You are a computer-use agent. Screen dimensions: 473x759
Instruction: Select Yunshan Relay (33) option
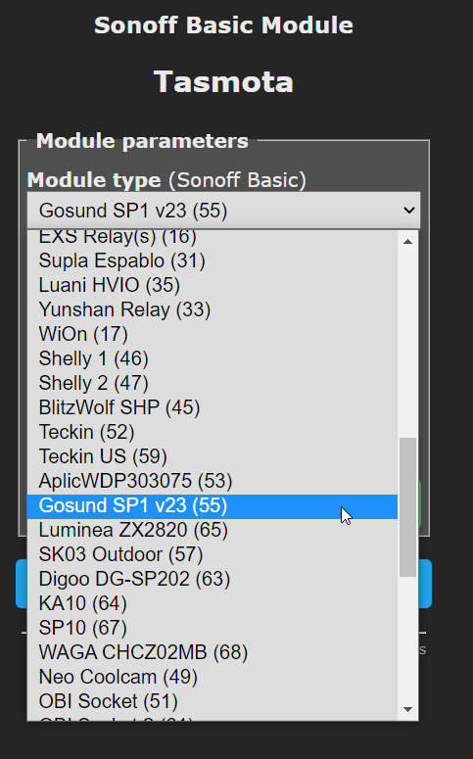[x=213, y=309]
